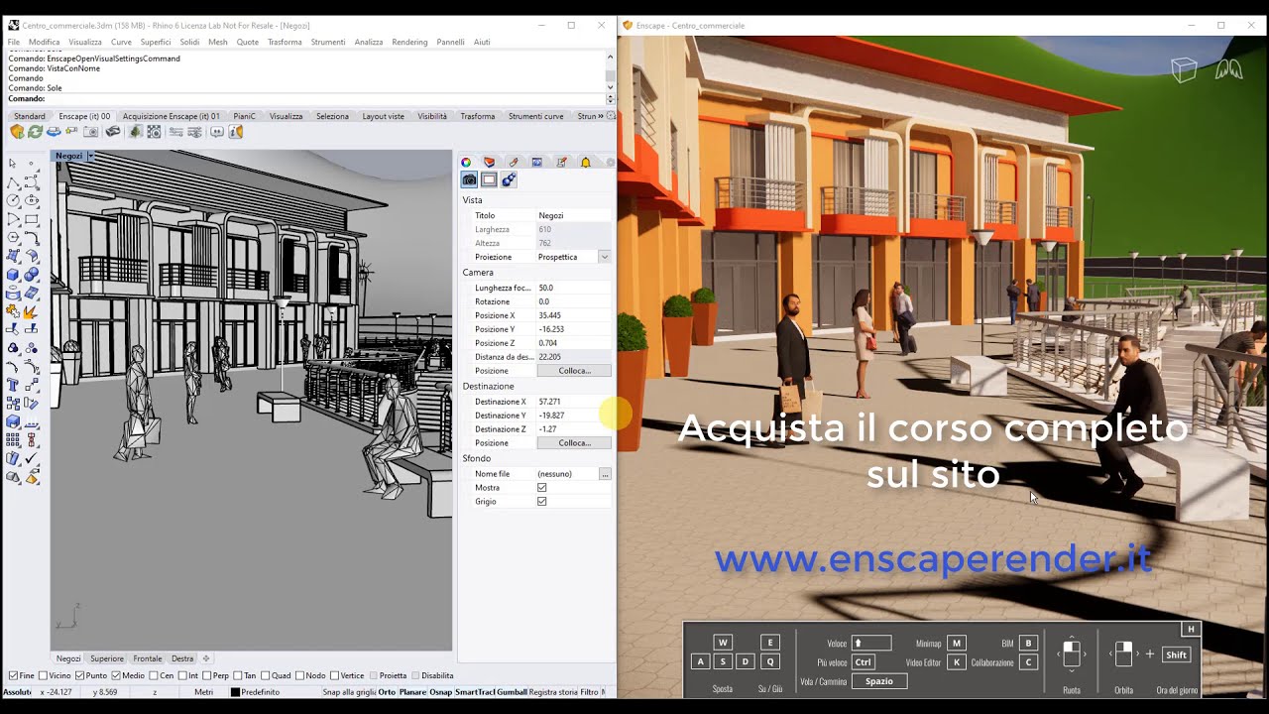Select the Box solid tool in left toolbar

[13, 275]
